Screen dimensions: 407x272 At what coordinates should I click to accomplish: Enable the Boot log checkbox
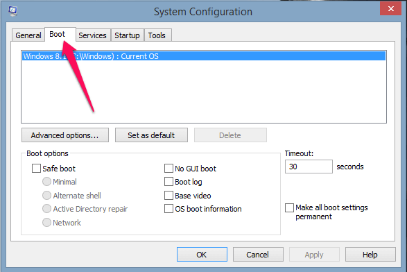click(168, 182)
